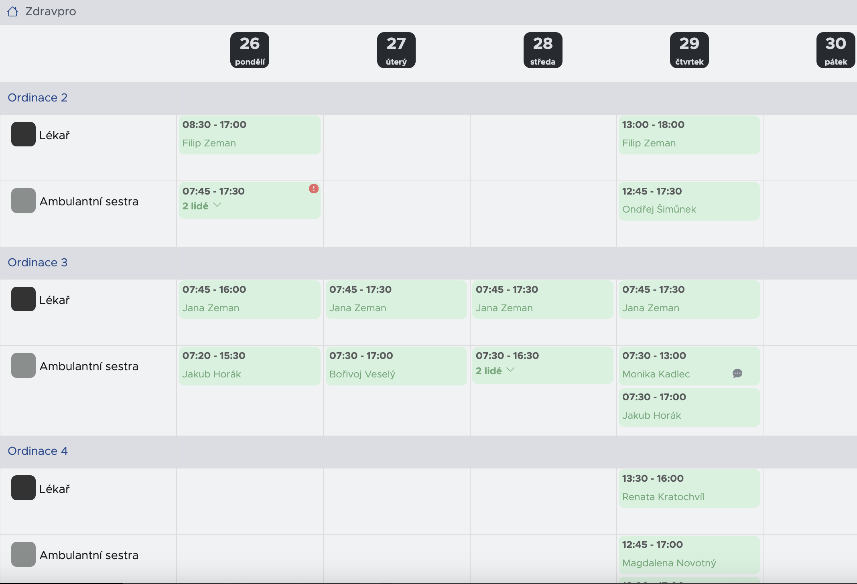This screenshot has height=584, width=857.
Task: Click empty Tuesday Lékař cell in Ordinace 2
Action: click(396, 148)
